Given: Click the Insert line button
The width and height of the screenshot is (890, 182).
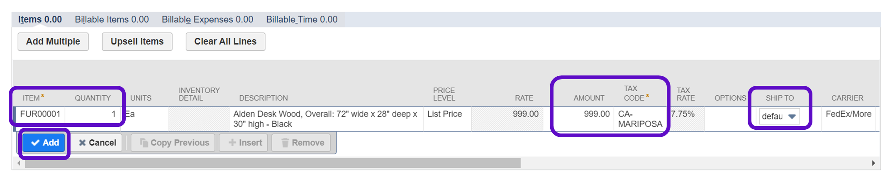Looking at the screenshot, I should point(245,143).
